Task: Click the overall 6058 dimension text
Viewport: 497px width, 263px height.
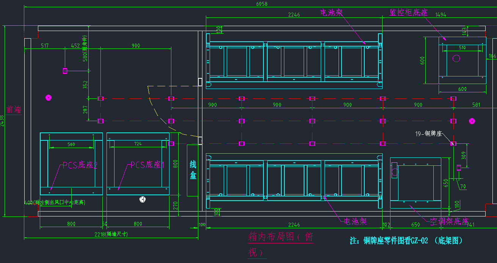Action: tap(262, 4)
